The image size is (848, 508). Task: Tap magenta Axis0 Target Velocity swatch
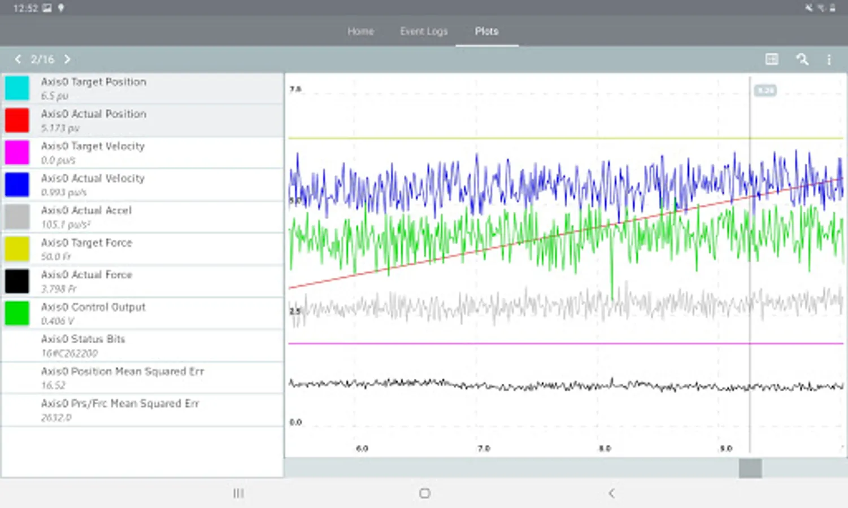pos(17,152)
